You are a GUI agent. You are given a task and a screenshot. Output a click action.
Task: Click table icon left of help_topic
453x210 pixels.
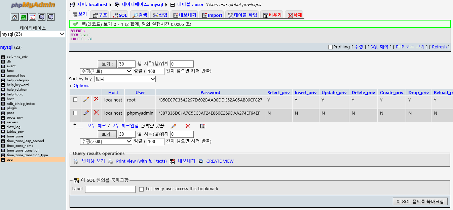pyautogui.click(x=3, y=94)
